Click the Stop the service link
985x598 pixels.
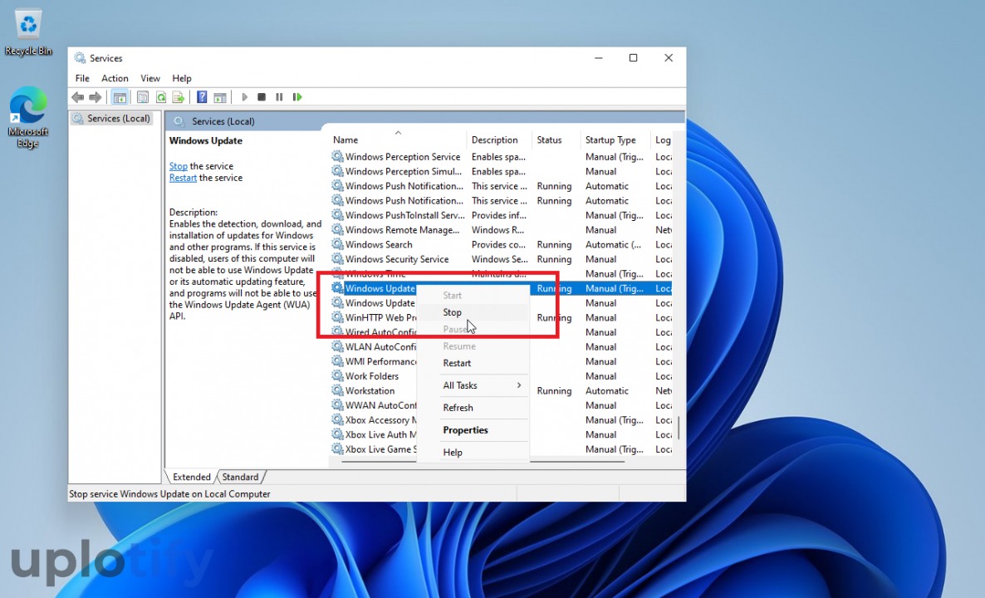coord(179,166)
